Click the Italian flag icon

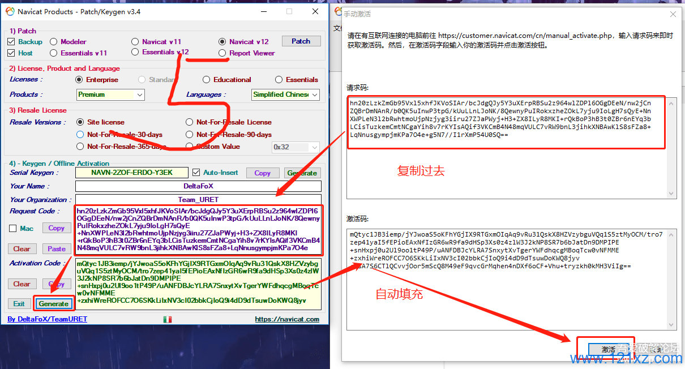click(x=168, y=319)
